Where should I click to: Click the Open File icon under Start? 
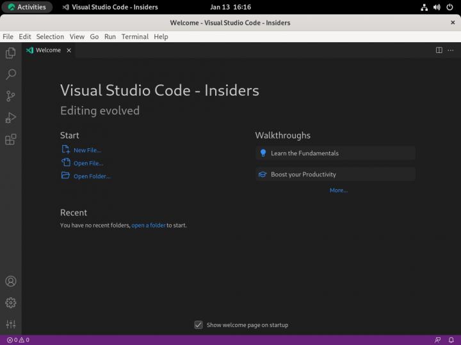(x=65, y=162)
